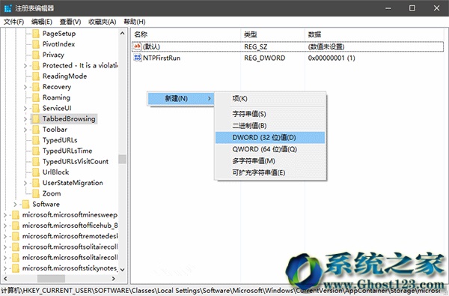
Task: Click the PageSetup folder icon
Action: (x=36, y=34)
